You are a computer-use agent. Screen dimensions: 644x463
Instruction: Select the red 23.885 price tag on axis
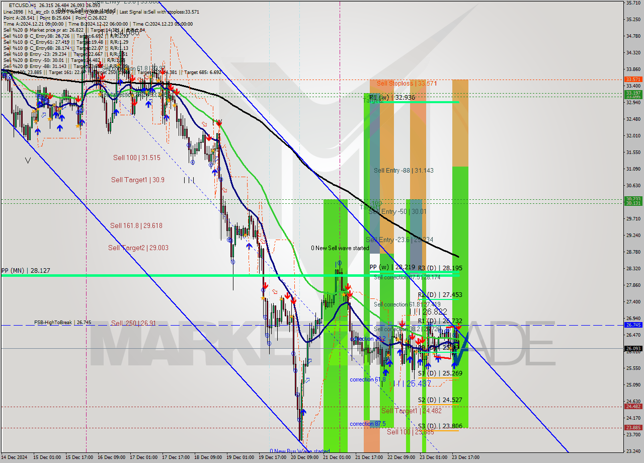click(x=632, y=428)
